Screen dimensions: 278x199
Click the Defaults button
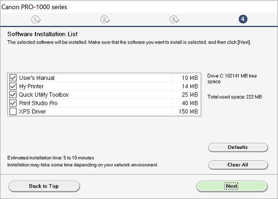(238, 147)
